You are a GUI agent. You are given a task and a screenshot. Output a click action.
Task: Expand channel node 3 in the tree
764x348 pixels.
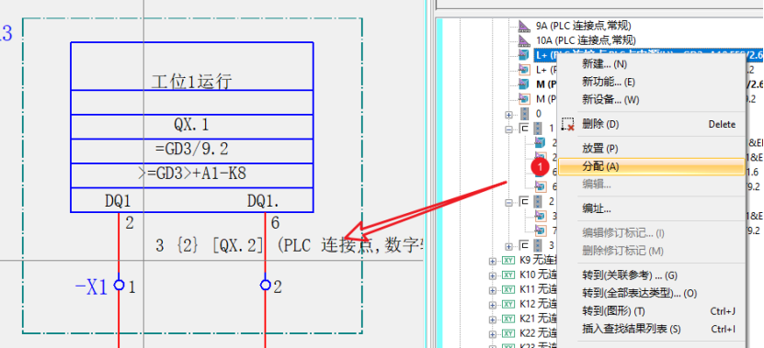point(508,246)
